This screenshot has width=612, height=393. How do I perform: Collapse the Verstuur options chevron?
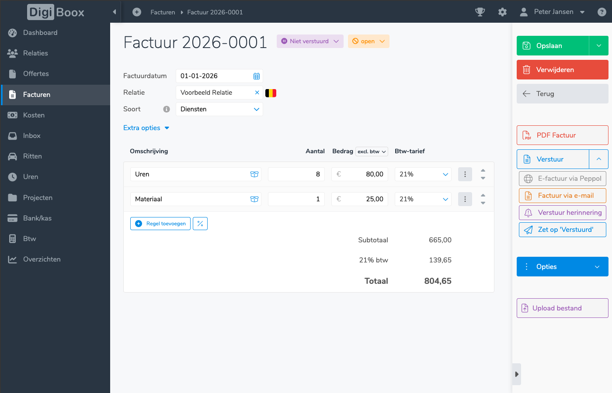pos(599,159)
